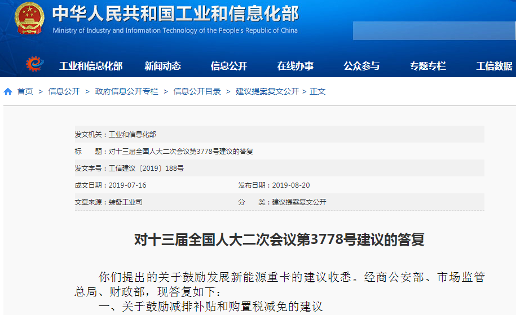Viewport: 516px width, 315px height.
Task: Click the orange gear MIIT logo icon
Action: pos(35,64)
